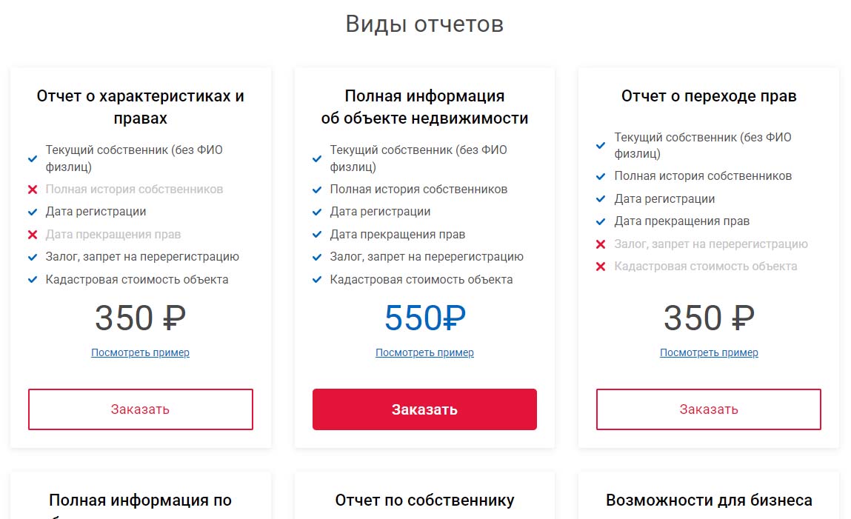Click the red cross next to "Полная история собственников"

coord(33,190)
